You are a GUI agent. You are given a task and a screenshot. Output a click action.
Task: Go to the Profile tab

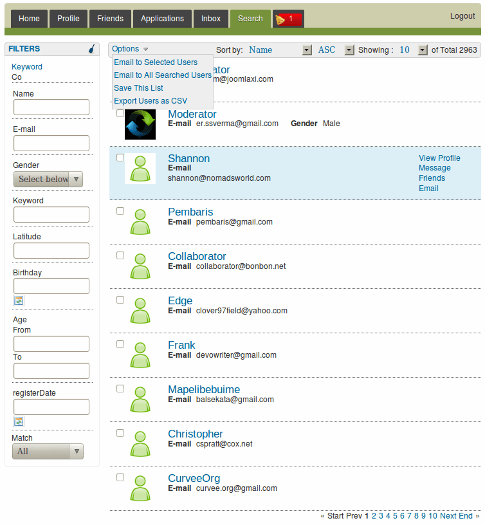tap(68, 19)
